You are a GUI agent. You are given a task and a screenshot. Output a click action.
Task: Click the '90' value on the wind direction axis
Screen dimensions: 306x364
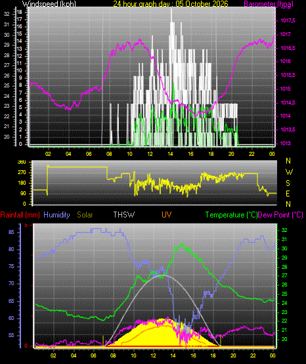(23, 193)
